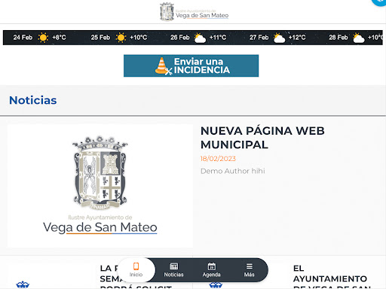Viewport: 386px width, 289px height.
Task: Select the 24 Feb sunny weather icon
Action: tap(43, 38)
